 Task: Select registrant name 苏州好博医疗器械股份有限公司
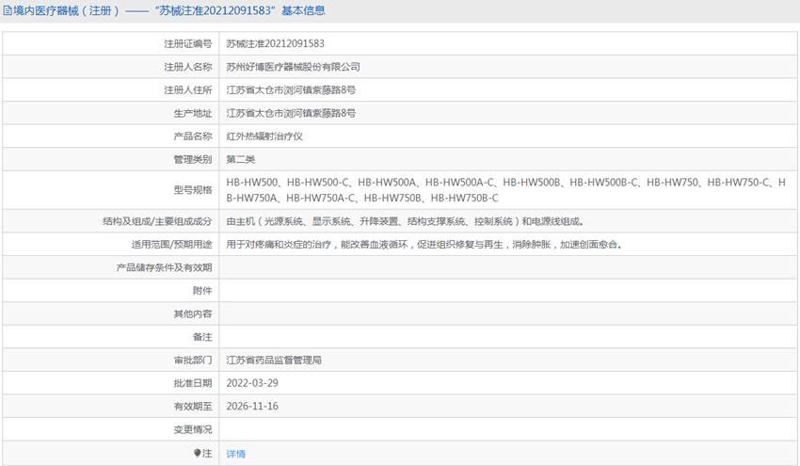pyautogui.click(x=293, y=67)
